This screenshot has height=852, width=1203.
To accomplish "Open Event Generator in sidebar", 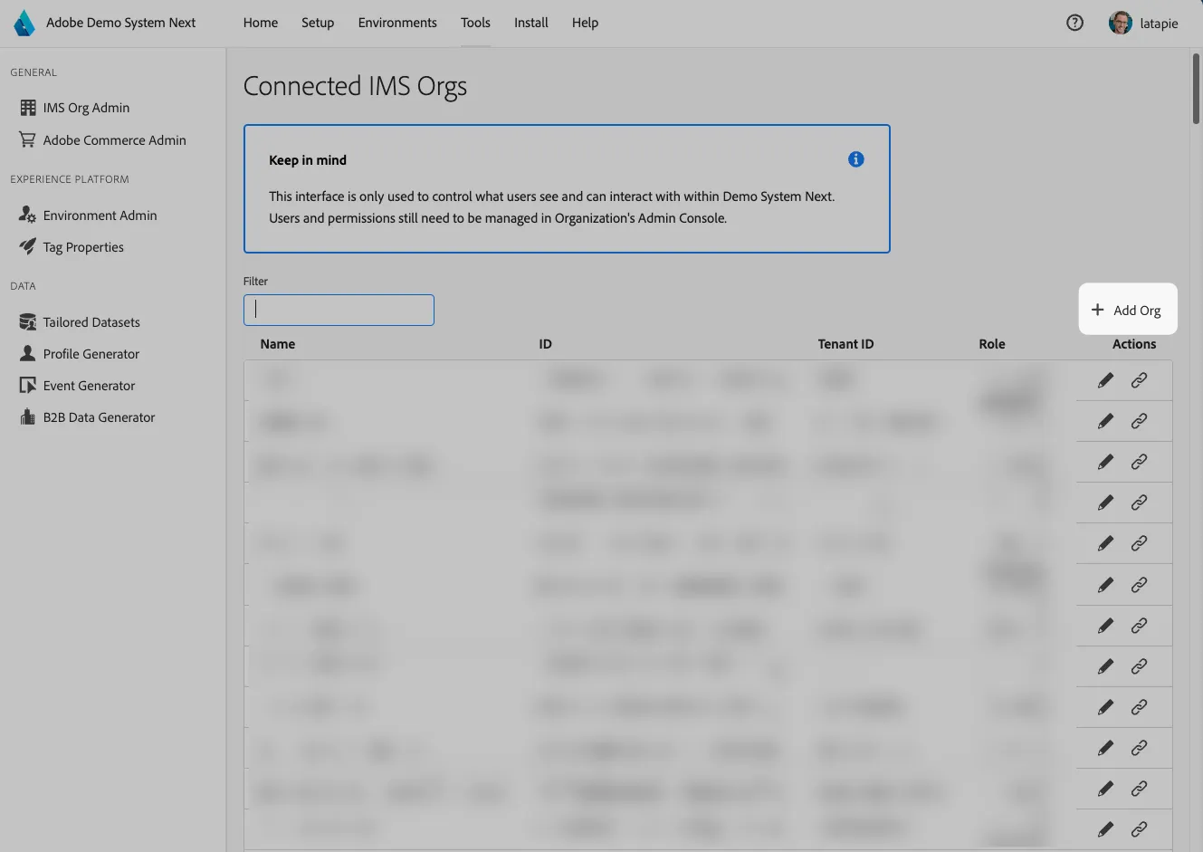I will click(x=78, y=386).
